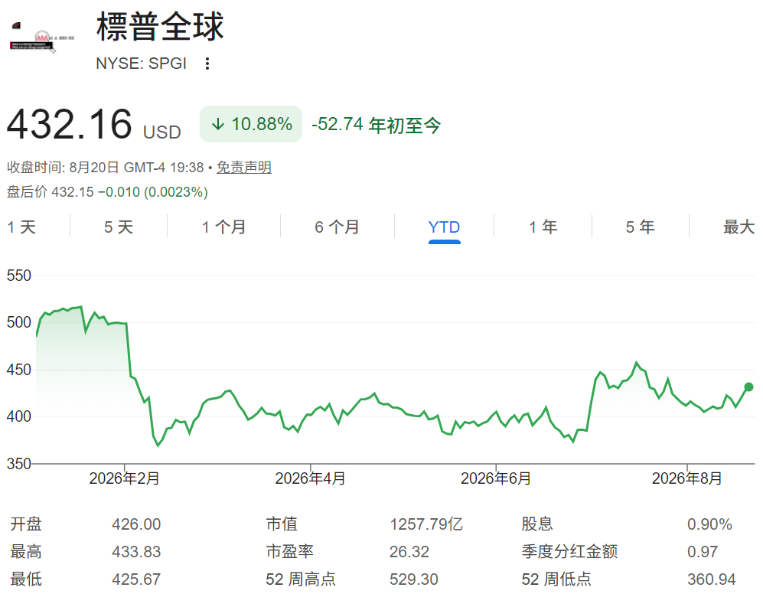The height and width of the screenshot is (594, 763).
Task: Click the 標普全球 company title
Action: (160, 26)
